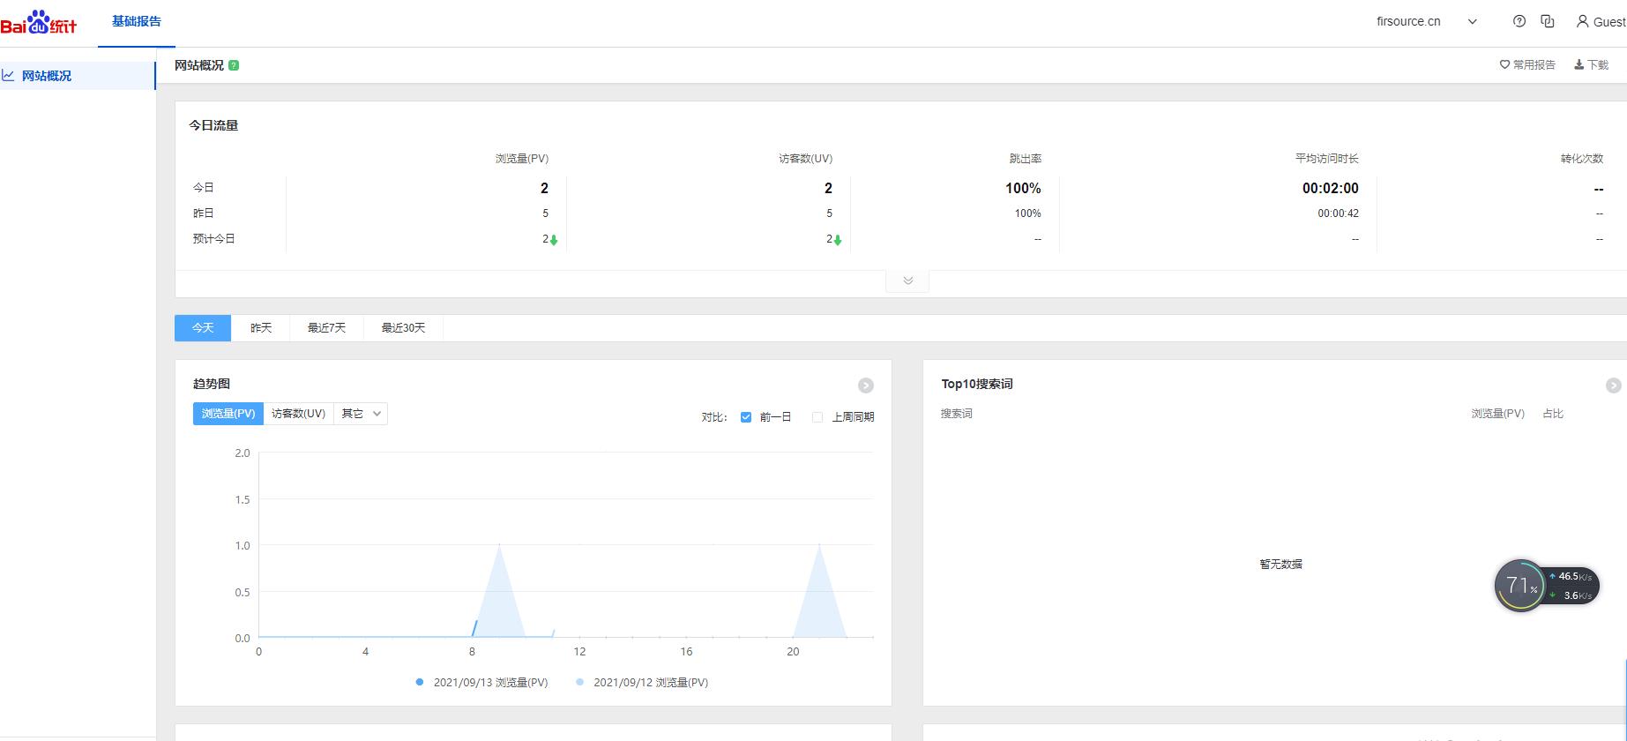
Task: Click the Guest username
Action: point(1609,22)
